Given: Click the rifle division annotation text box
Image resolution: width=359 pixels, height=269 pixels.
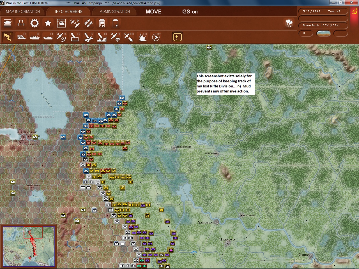Looking at the screenshot, I should pyautogui.click(x=225, y=84).
